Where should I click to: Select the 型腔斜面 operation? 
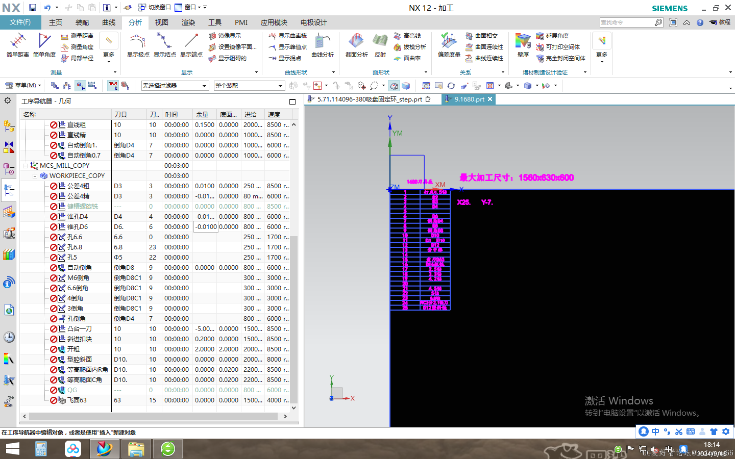[80, 359]
